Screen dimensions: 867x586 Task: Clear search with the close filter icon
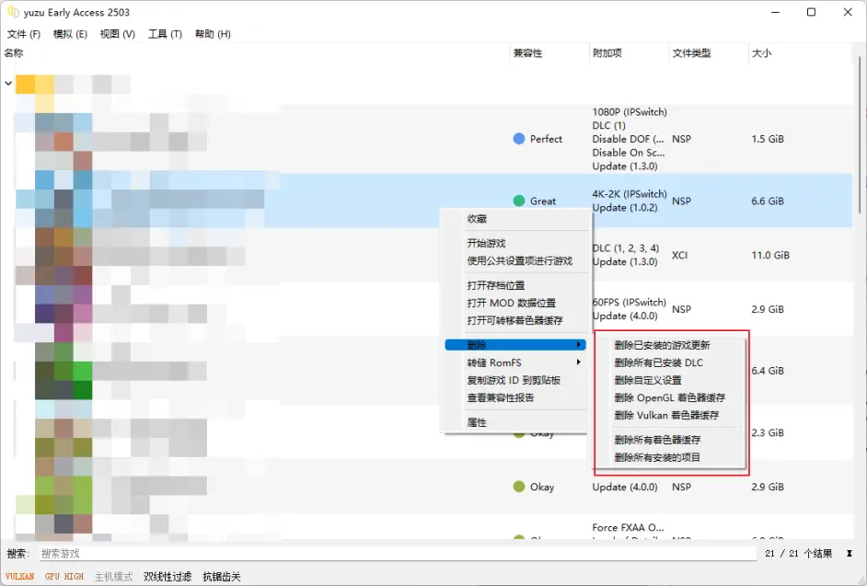pos(849,554)
